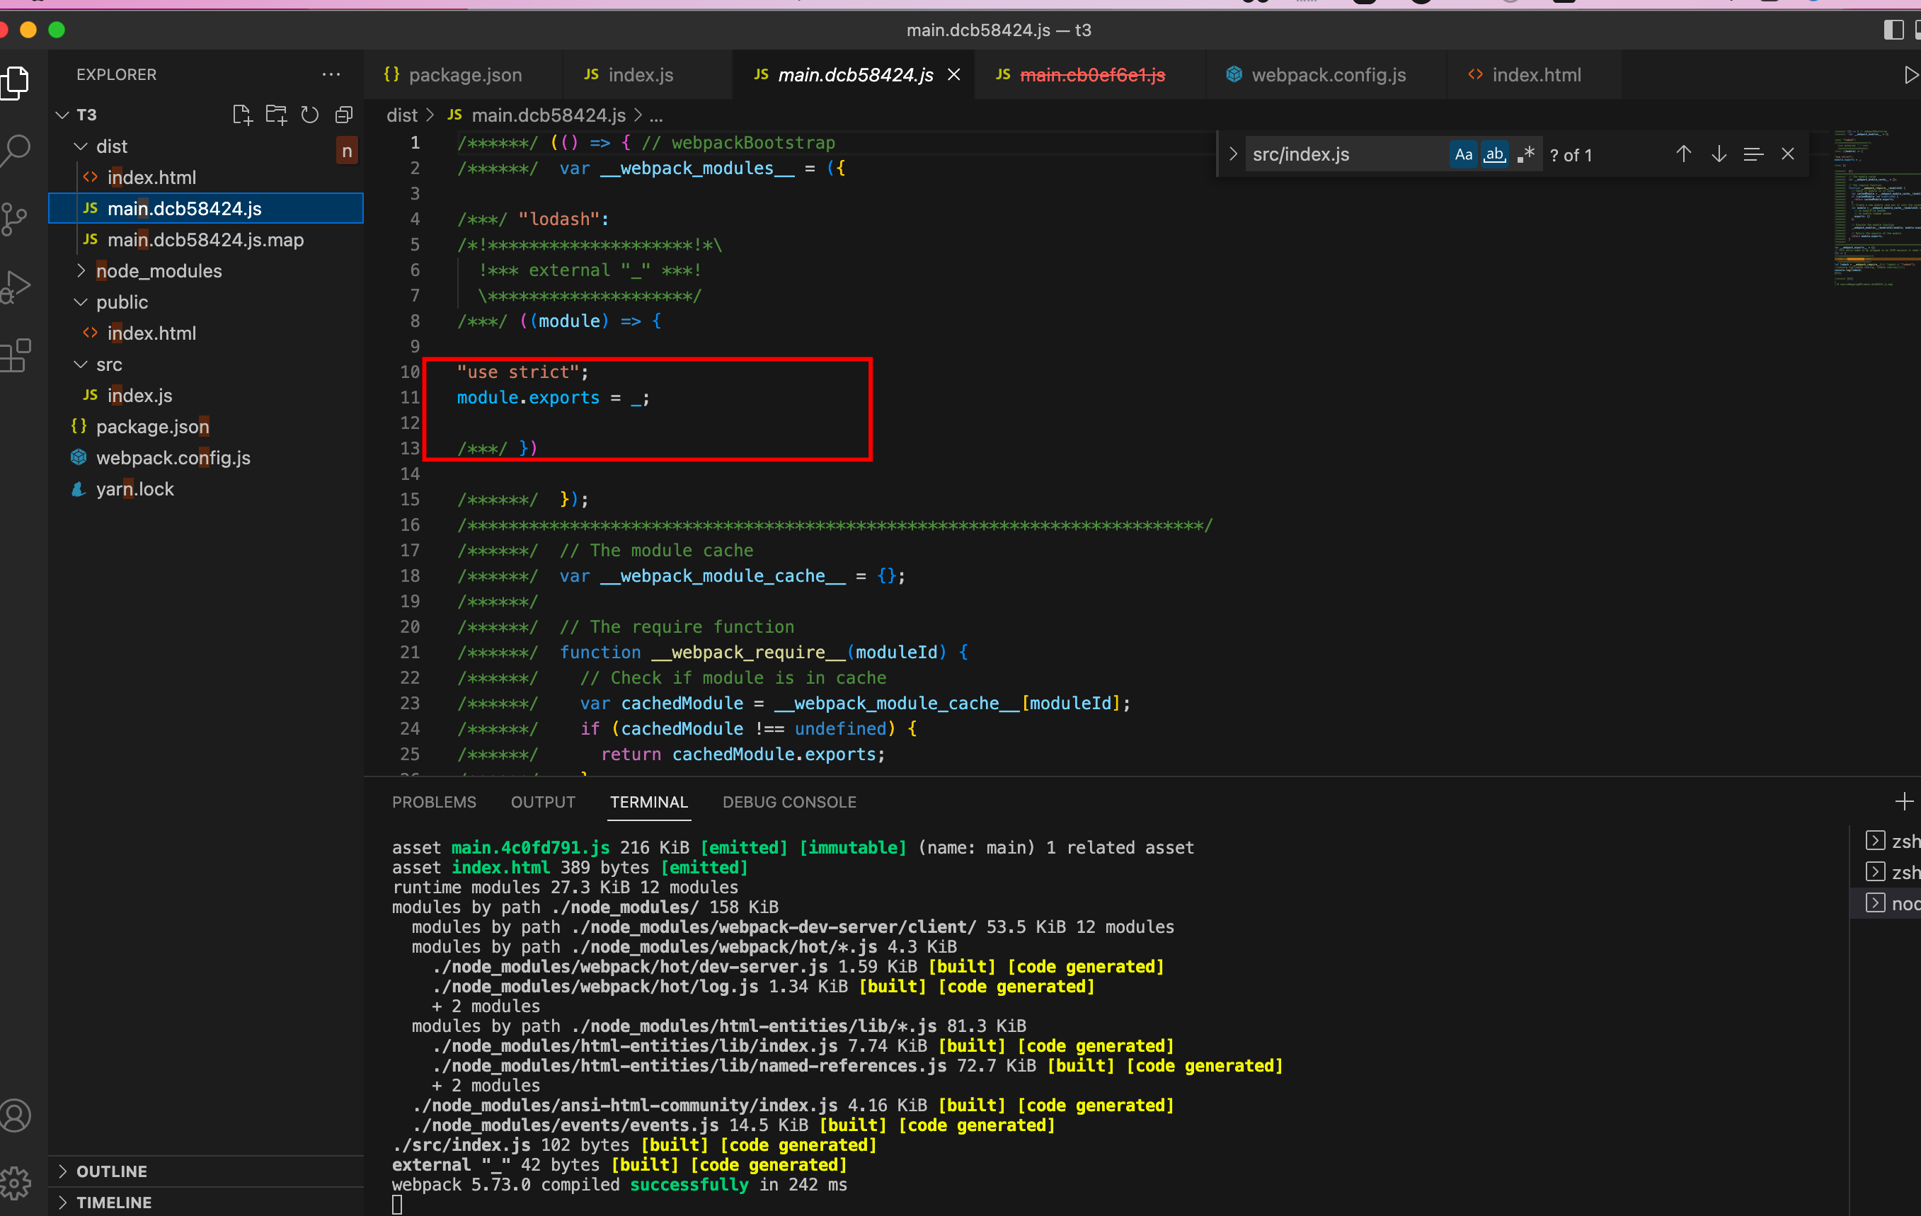The width and height of the screenshot is (1921, 1216).
Task: Open the Manage gear icon
Action: click(x=14, y=1183)
